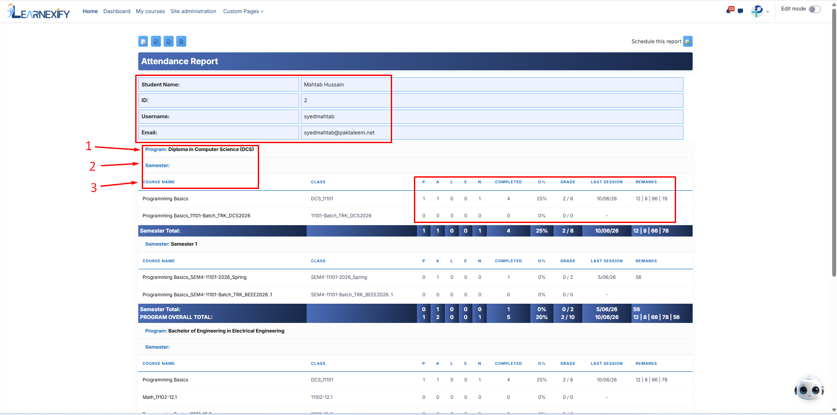Click the Math_11102-12.1 course row

160,397
